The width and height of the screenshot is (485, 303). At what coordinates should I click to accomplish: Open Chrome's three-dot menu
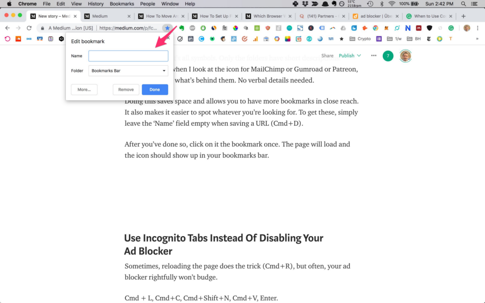[x=478, y=28]
